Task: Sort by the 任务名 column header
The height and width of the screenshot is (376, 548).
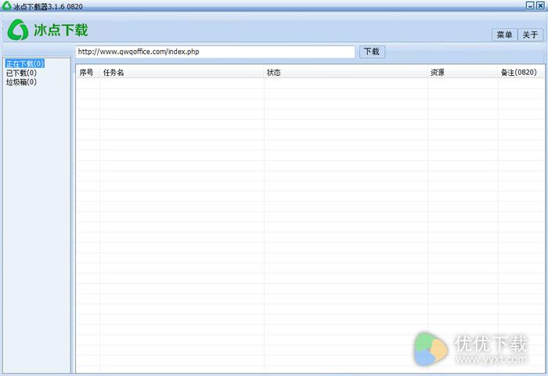Action: (x=182, y=72)
